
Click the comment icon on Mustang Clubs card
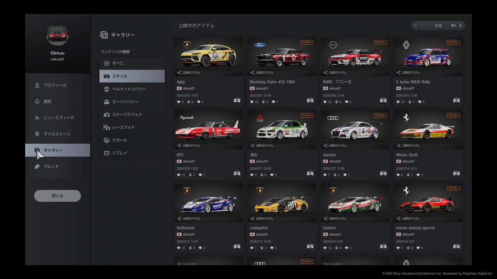point(273,102)
